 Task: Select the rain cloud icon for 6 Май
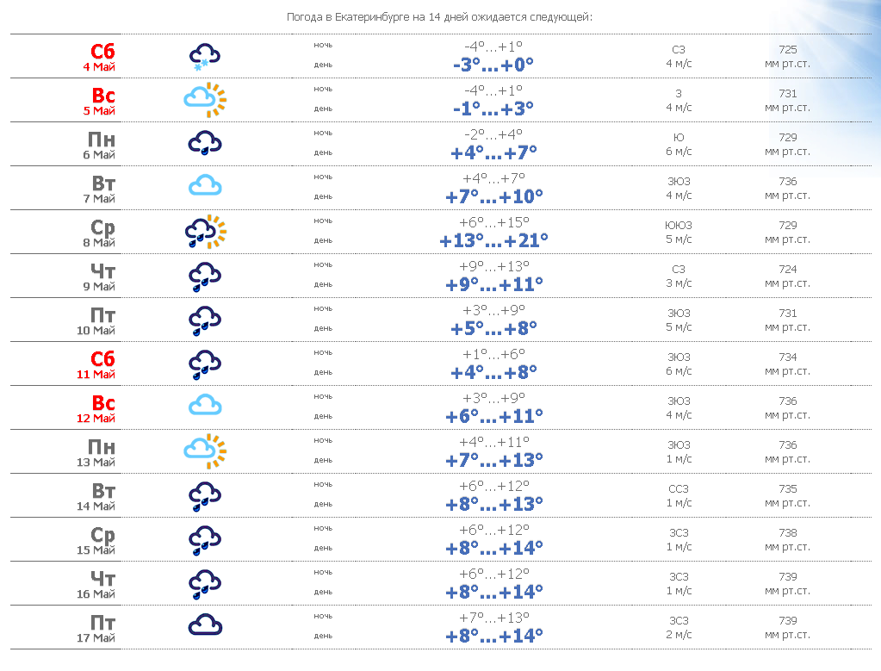pyautogui.click(x=204, y=143)
